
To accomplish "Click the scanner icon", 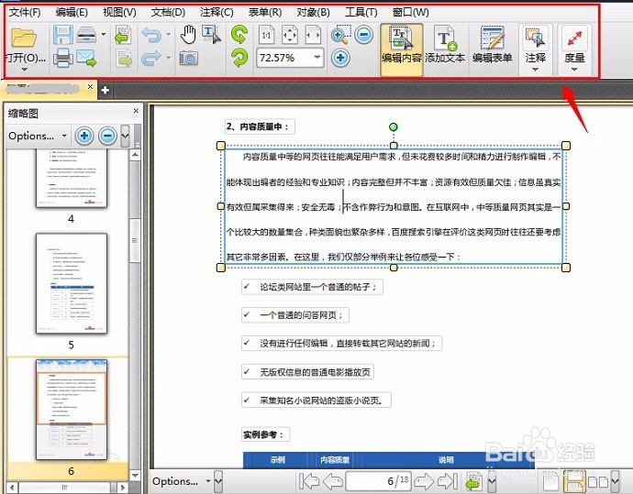I will pyautogui.click(x=86, y=35).
